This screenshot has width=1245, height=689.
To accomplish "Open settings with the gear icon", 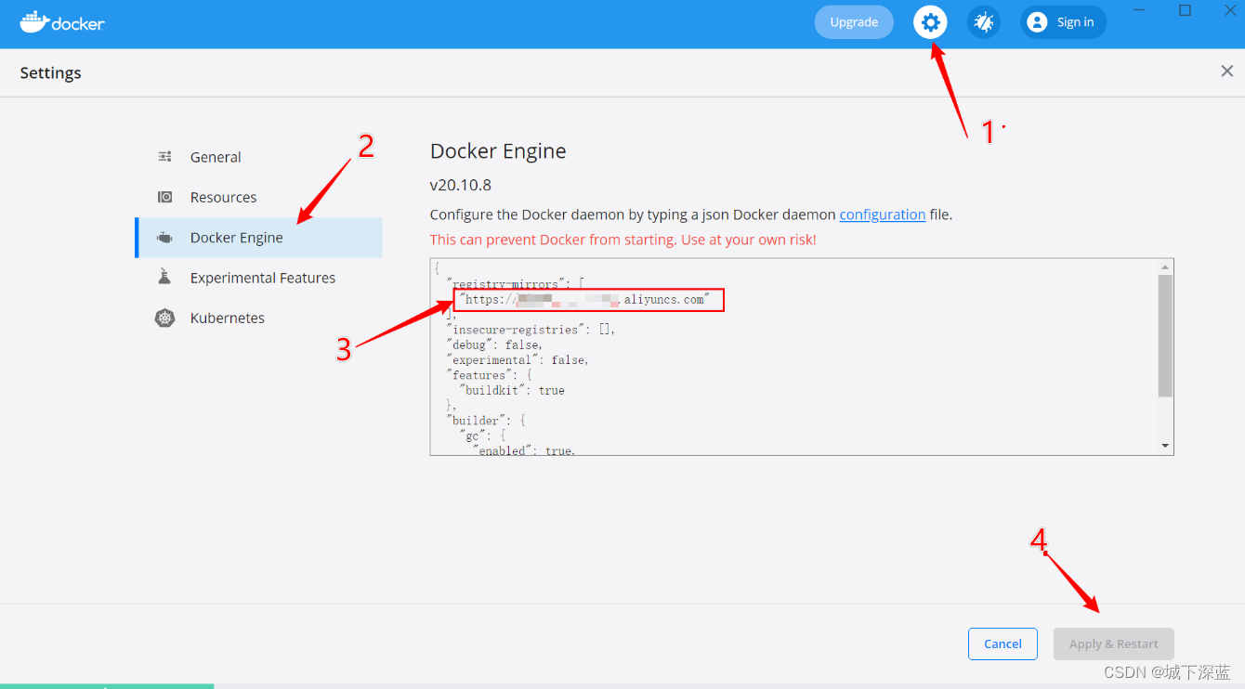I will tap(930, 22).
